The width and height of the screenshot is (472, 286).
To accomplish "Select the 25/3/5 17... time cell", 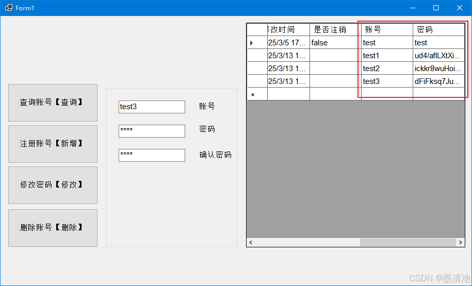I will pos(288,43).
